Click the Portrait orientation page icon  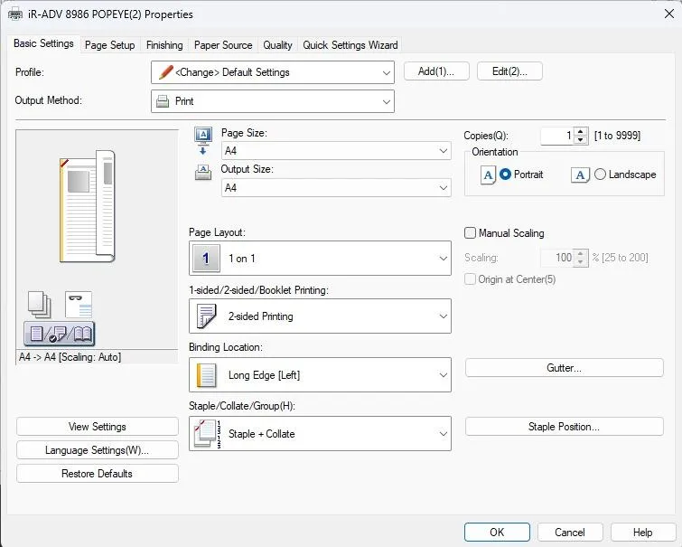[488, 175]
